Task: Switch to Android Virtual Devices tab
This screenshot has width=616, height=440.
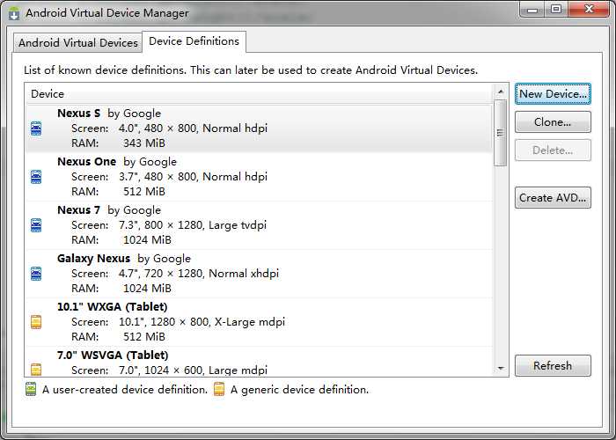Action: pyautogui.click(x=78, y=42)
